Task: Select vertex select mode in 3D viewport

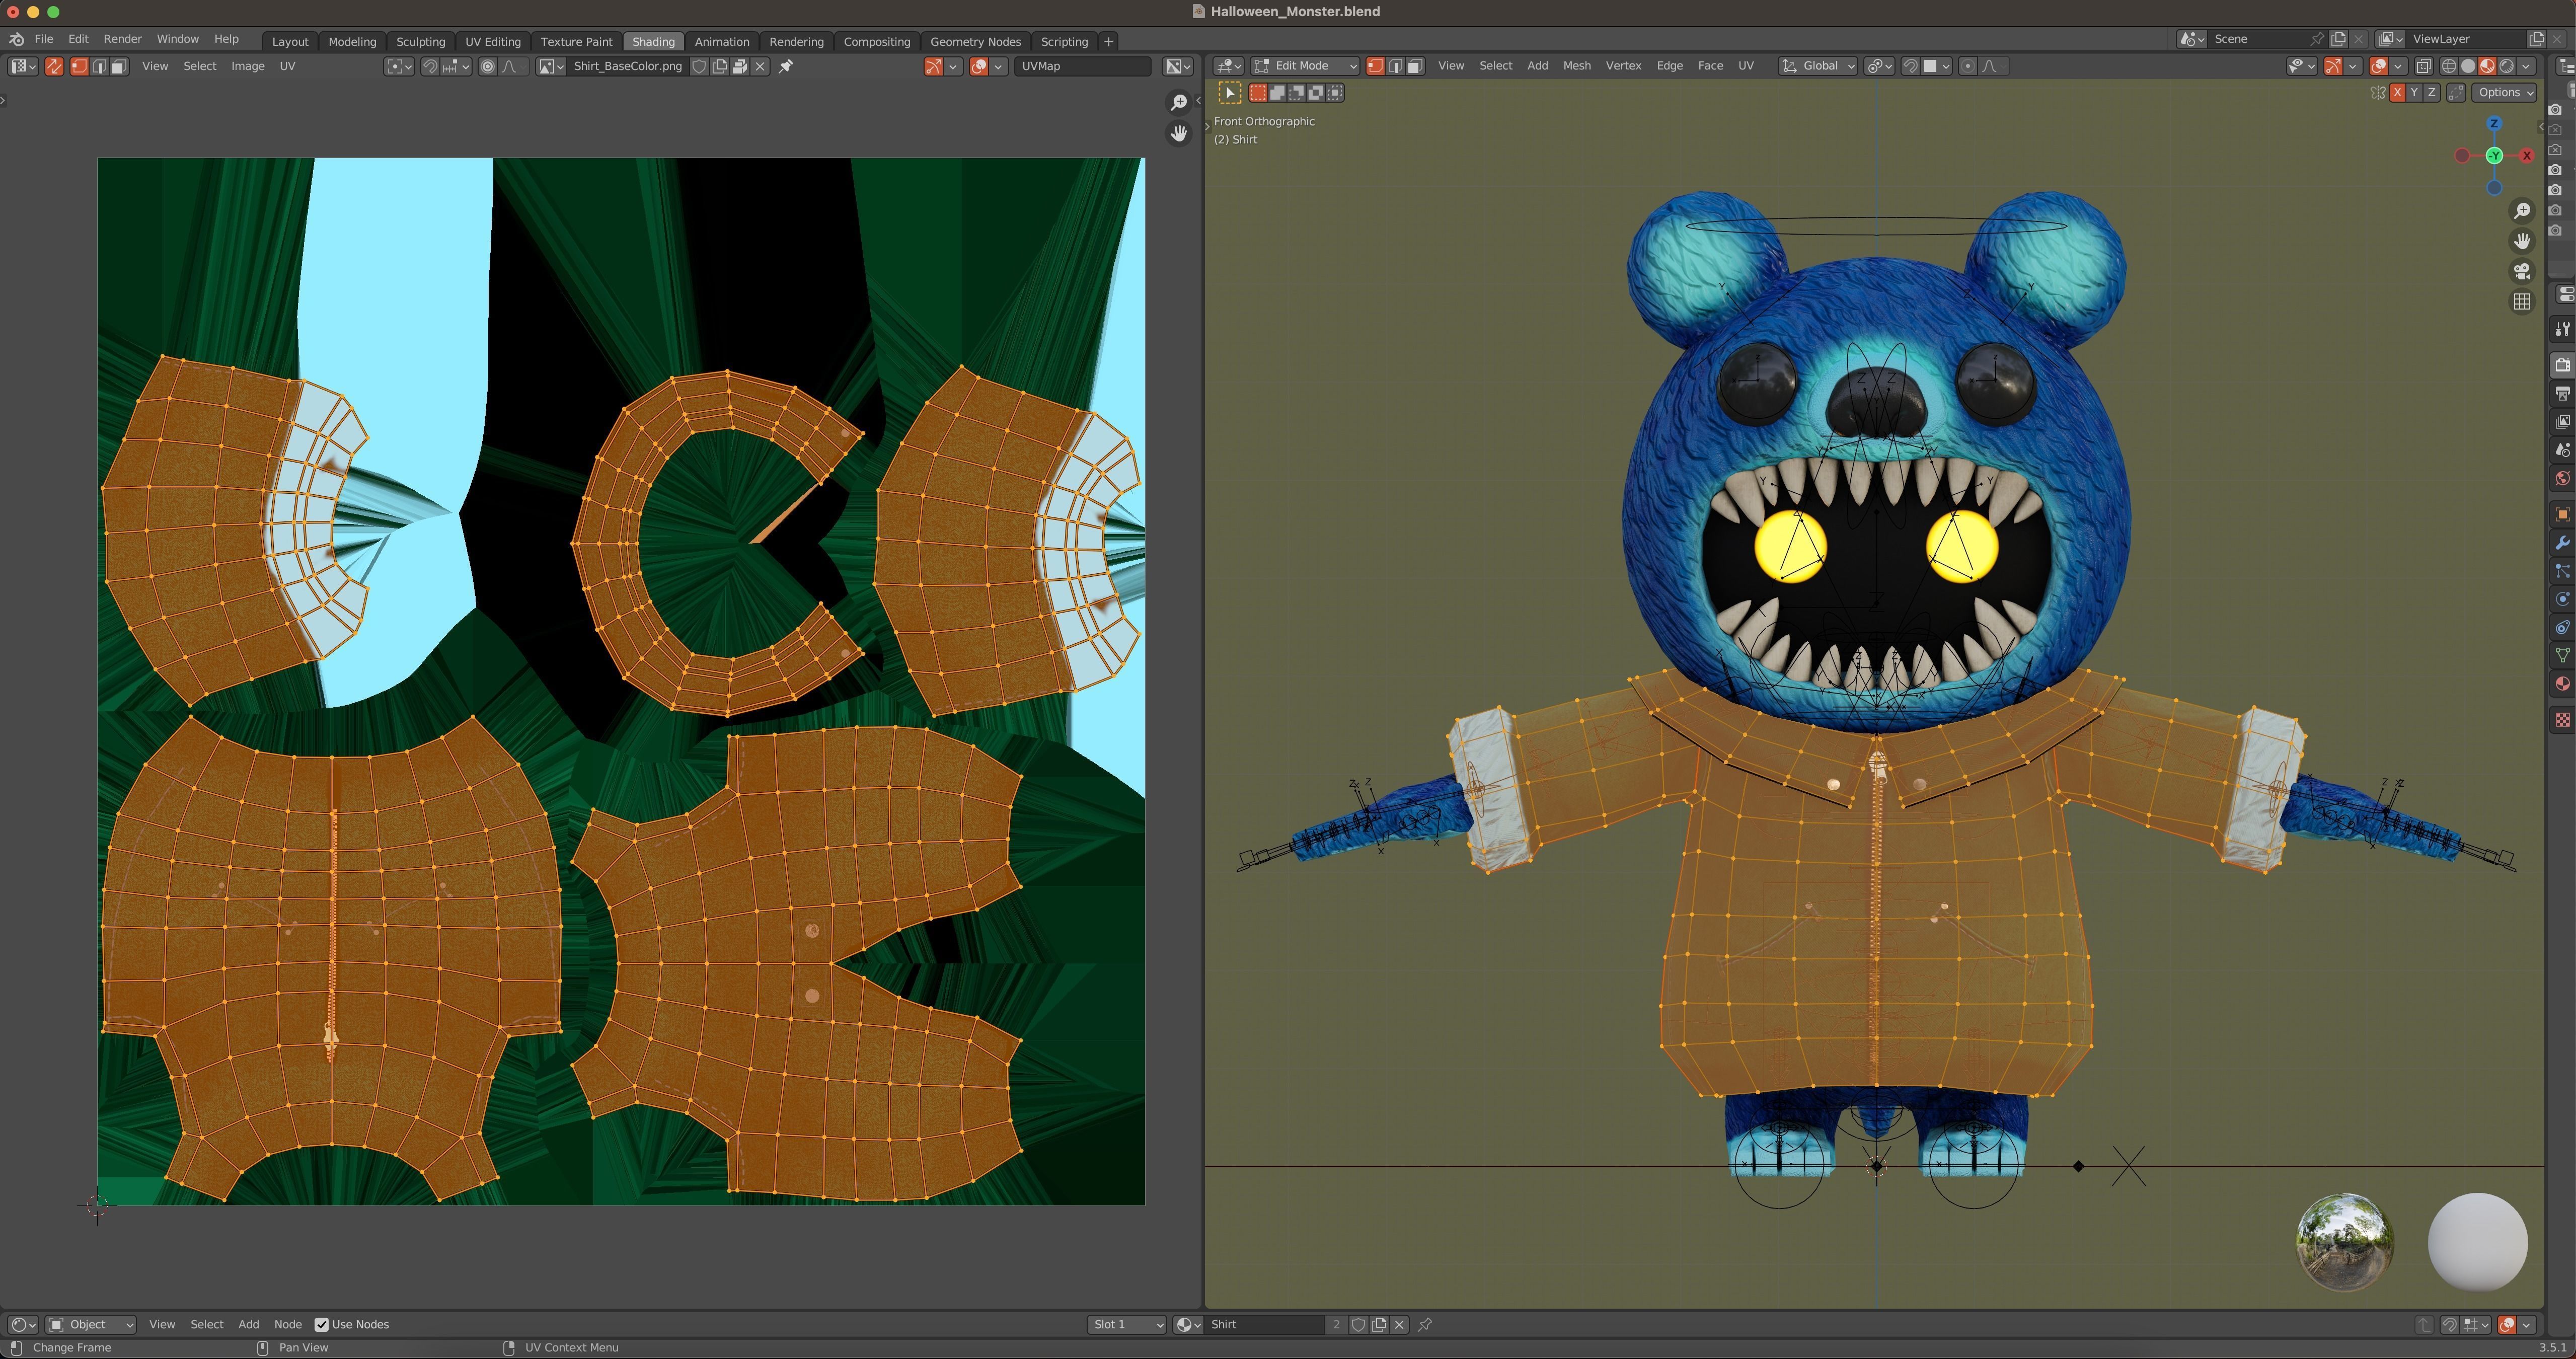Action: 1376,66
